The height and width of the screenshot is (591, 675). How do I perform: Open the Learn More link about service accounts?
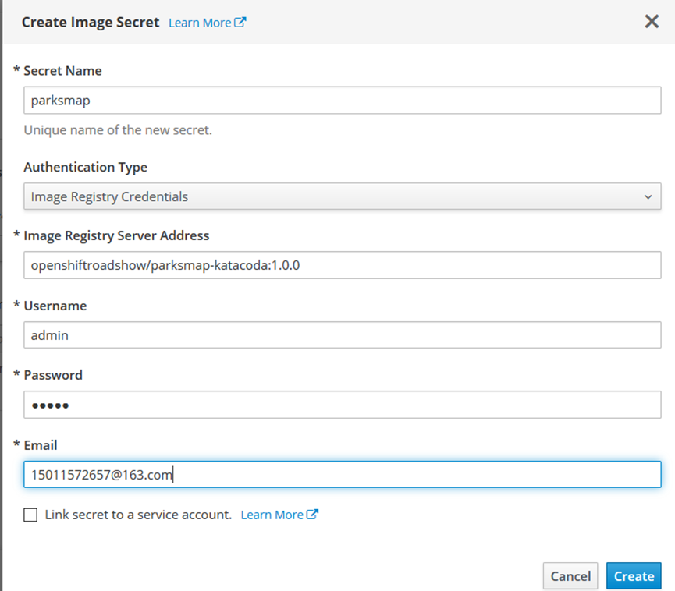coord(272,515)
